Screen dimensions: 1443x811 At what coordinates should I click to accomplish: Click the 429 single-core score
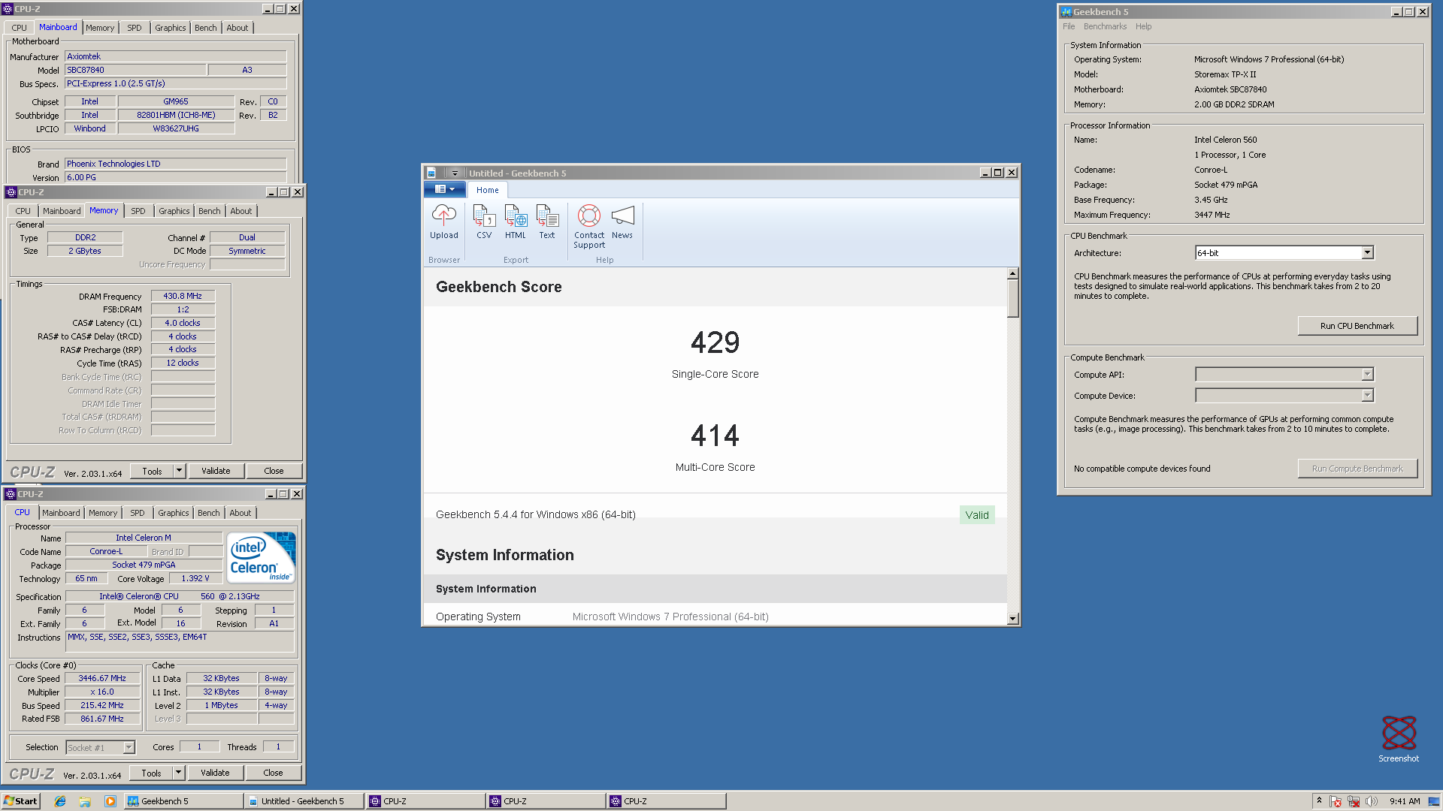click(x=715, y=342)
